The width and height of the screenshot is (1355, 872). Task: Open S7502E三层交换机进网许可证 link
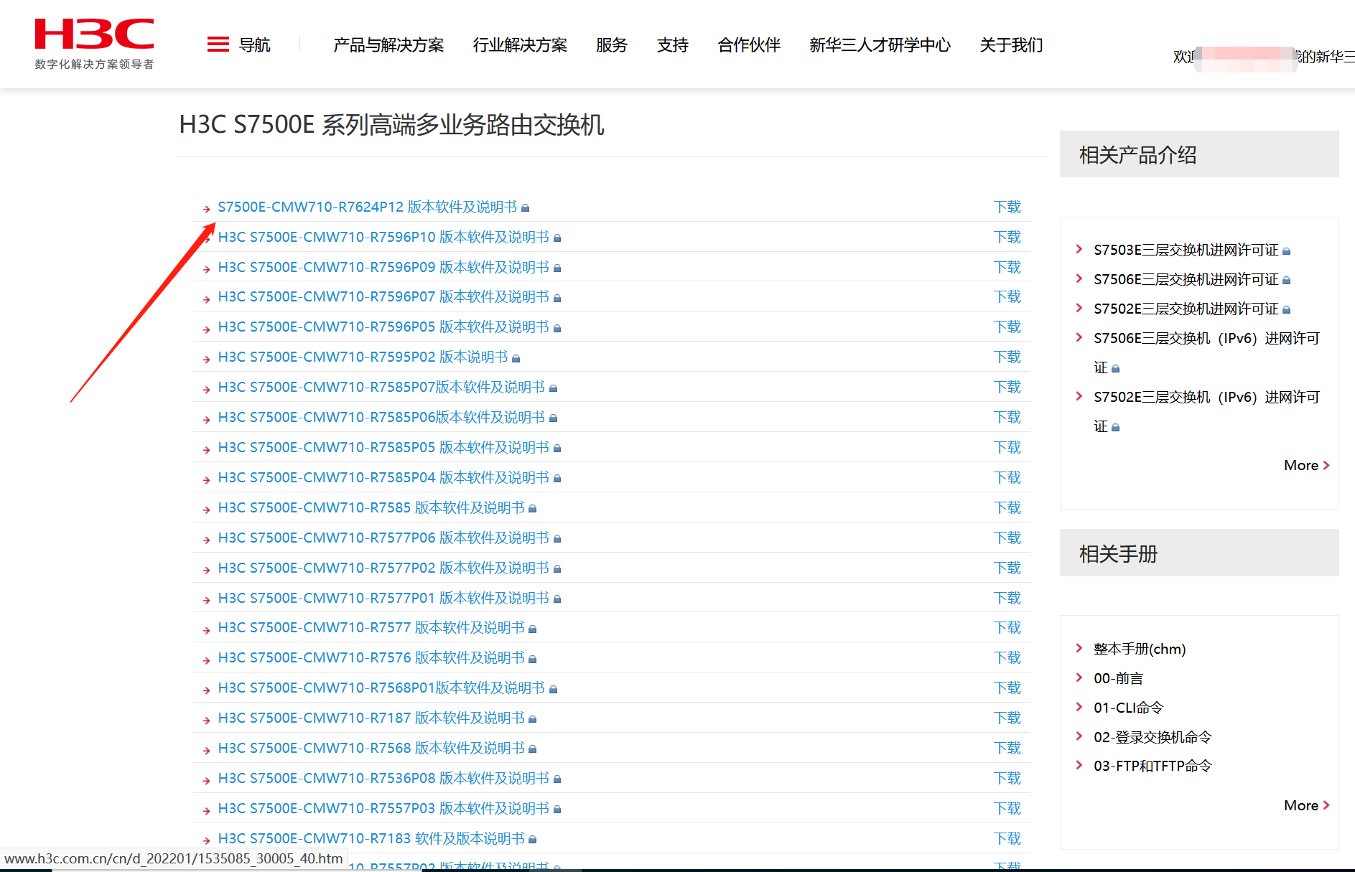1186,309
